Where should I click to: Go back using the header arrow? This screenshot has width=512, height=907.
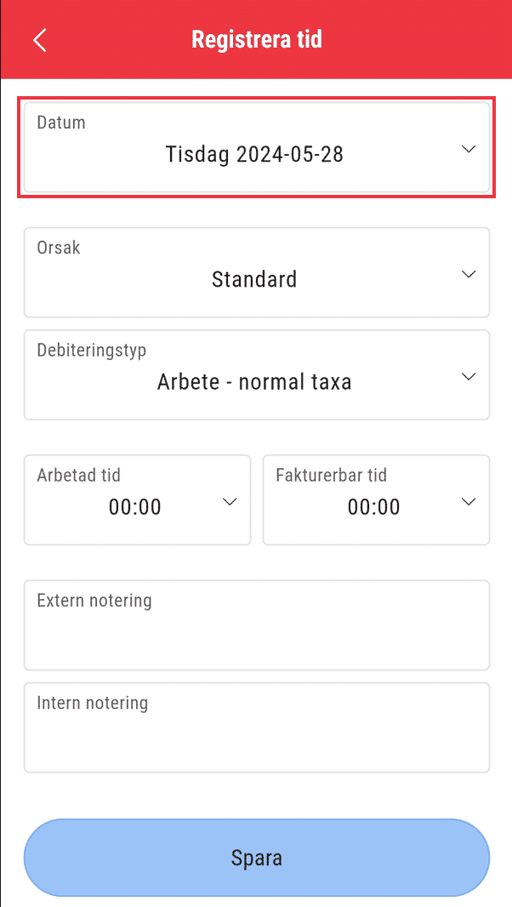point(39,40)
